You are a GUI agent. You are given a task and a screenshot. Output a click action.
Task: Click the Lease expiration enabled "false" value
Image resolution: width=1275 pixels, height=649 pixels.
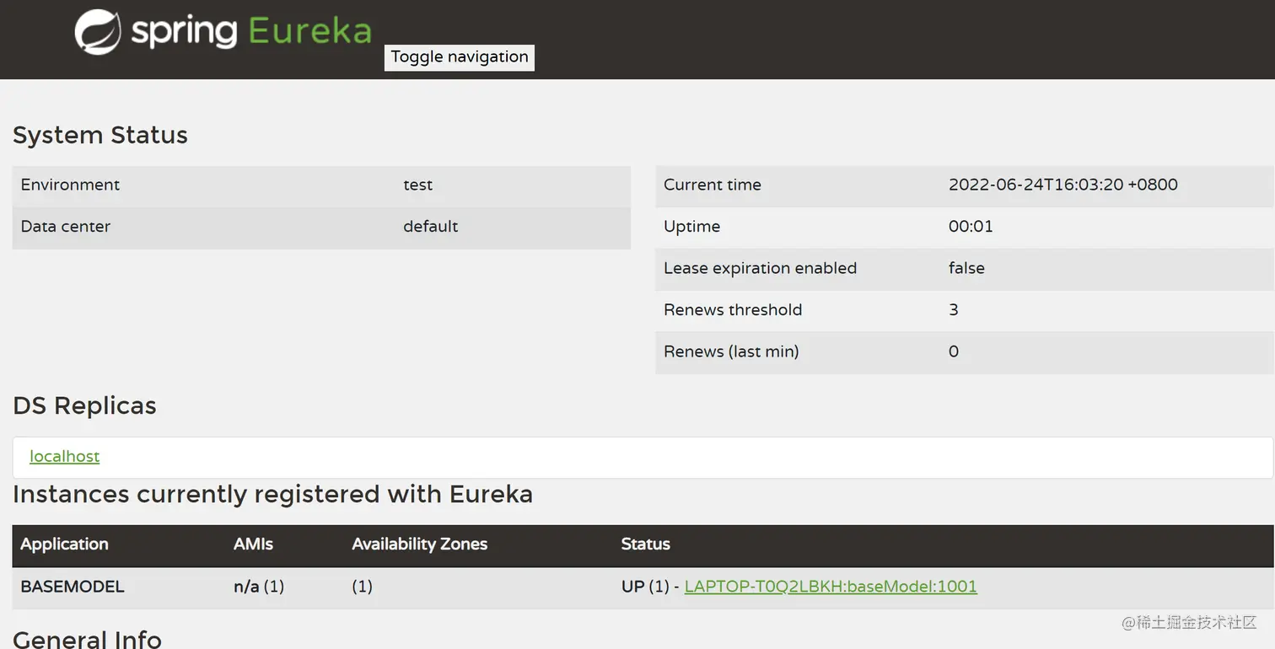966,268
